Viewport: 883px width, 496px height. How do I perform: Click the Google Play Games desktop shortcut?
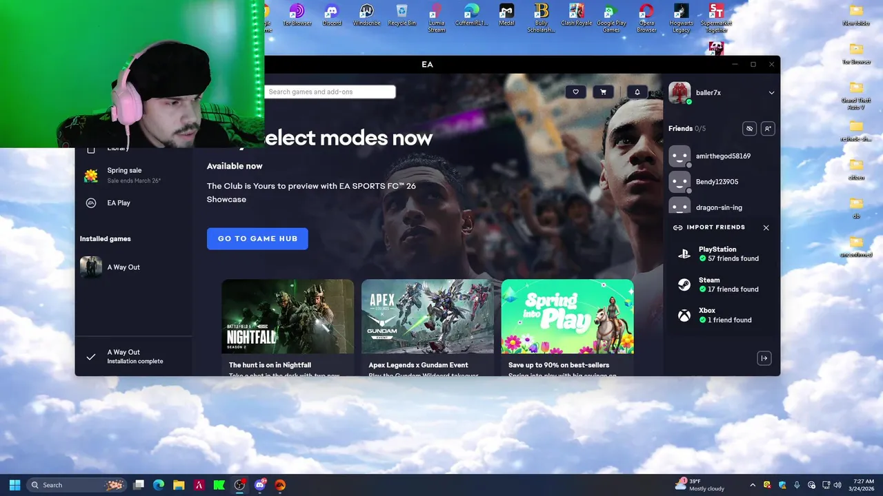point(611,19)
